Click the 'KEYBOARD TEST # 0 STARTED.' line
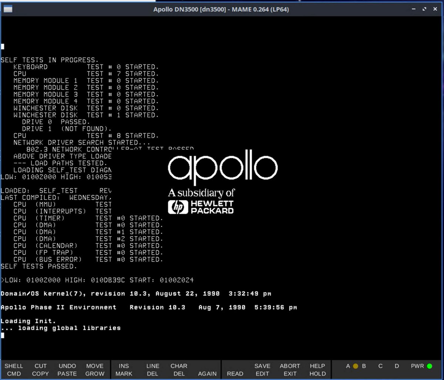444x380 pixels. point(86,67)
